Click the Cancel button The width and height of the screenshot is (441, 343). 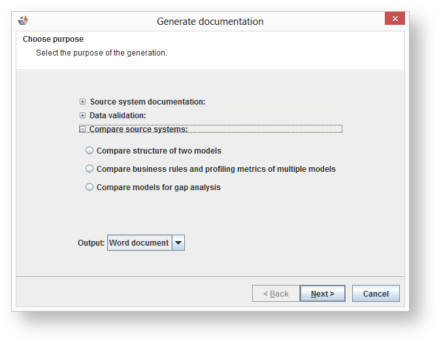coord(376,294)
